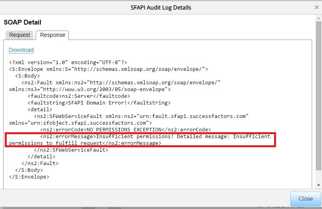Click the opening S:Body tag
322x209 pixels.
[x=27, y=76]
